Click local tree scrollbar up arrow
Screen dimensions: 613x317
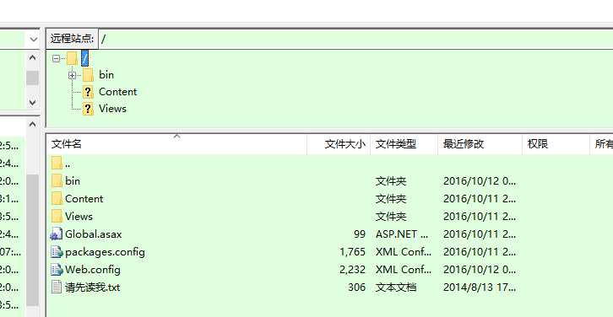click(32, 58)
